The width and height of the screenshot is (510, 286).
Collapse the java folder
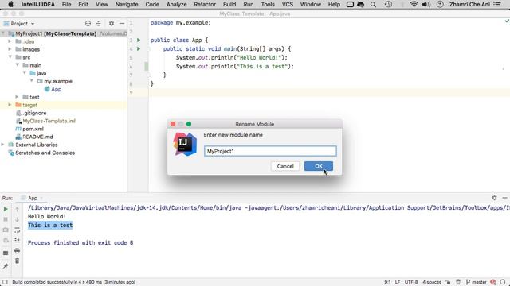(x=25, y=73)
